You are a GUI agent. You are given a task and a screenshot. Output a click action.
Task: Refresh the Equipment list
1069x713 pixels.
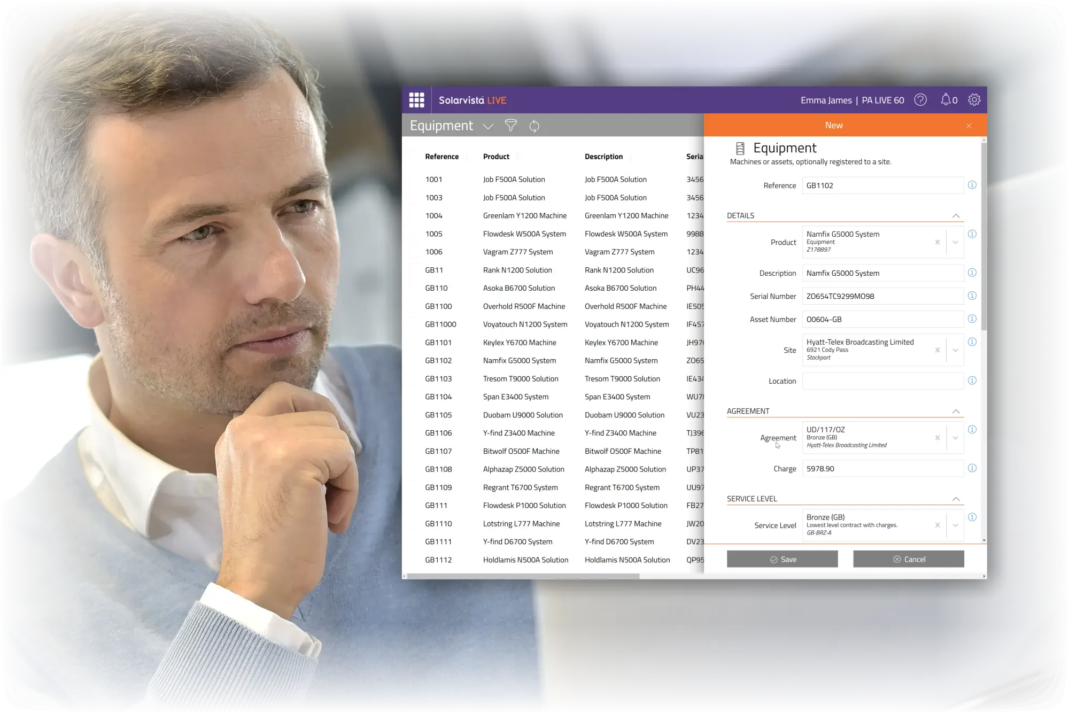pos(534,126)
